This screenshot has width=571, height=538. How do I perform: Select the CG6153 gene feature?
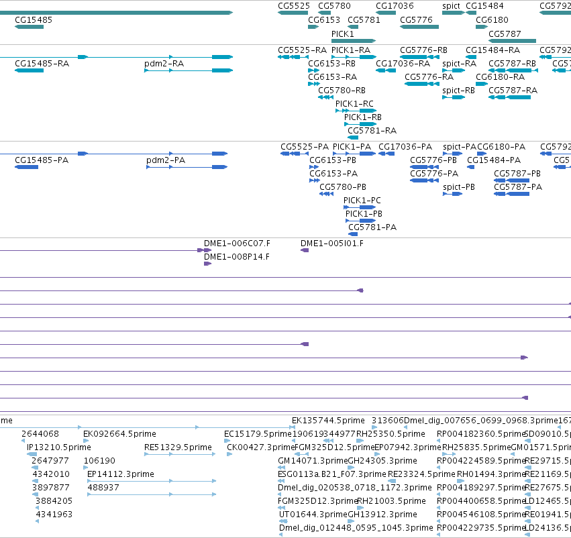click(x=313, y=27)
